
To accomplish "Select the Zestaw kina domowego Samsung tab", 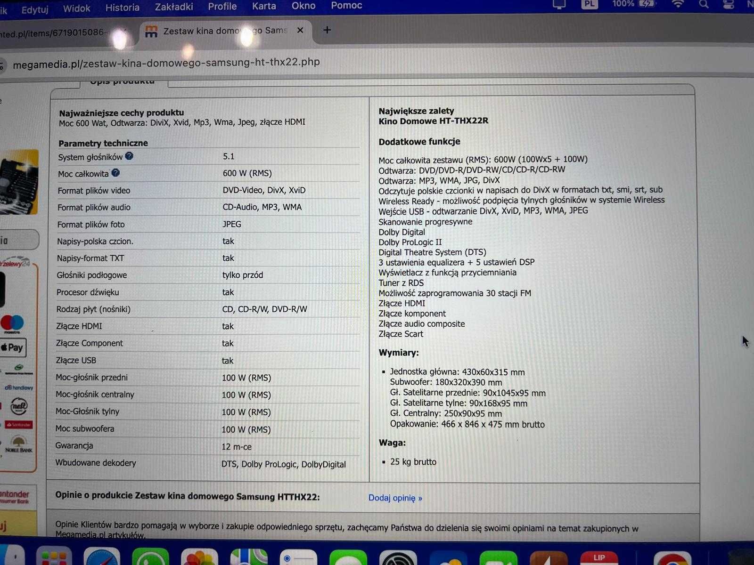I will coord(225,31).
